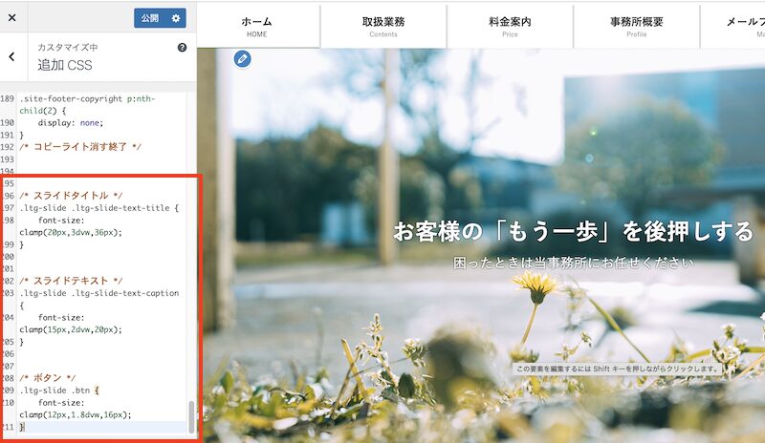Close the customizer with the X icon

tap(12, 17)
